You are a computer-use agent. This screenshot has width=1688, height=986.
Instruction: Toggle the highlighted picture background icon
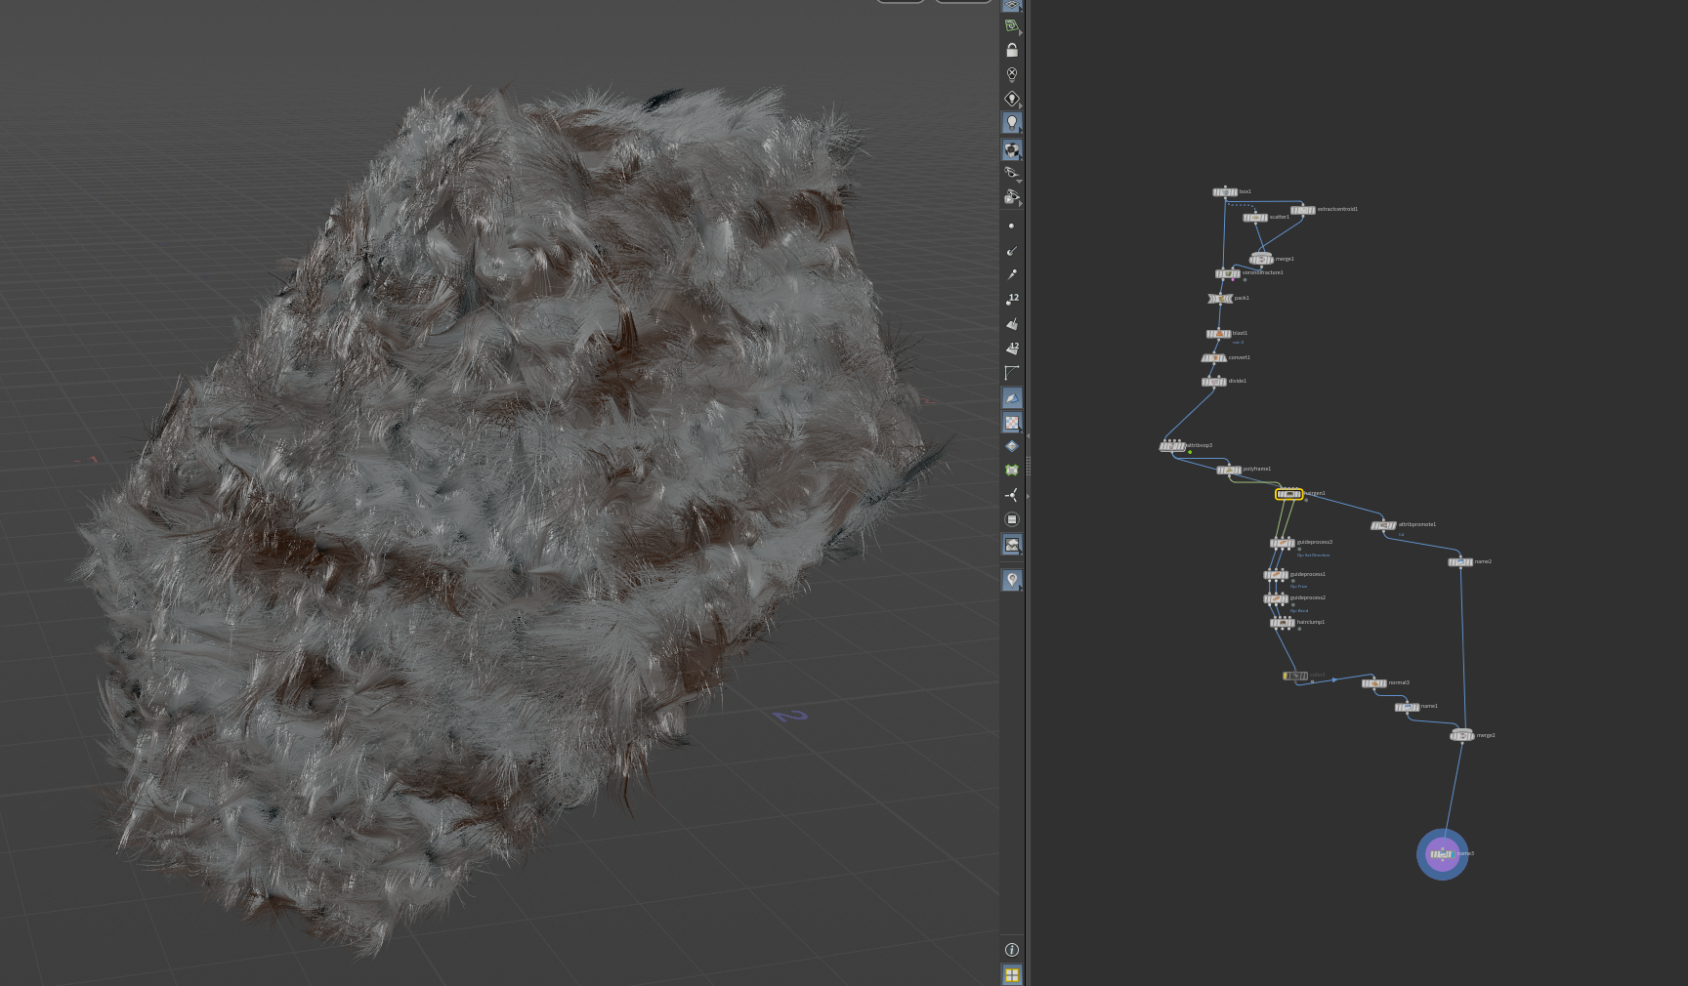[x=1012, y=545]
